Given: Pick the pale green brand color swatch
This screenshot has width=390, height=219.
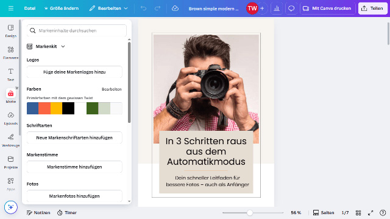Looking at the screenshot, I should tap(104, 108).
